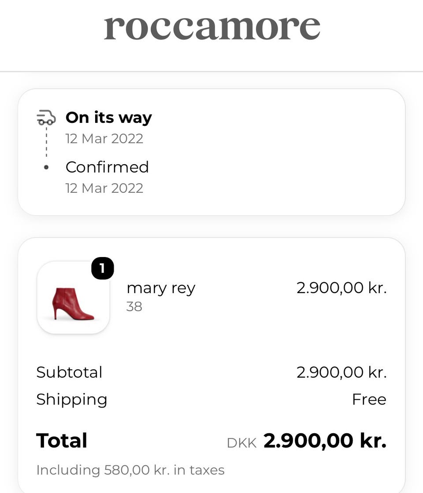
Task: Open the red boot product thumbnail
Action: pyautogui.click(x=73, y=298)
